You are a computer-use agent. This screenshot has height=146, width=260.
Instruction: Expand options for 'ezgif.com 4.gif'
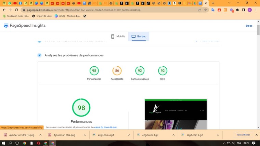point(129,135)
